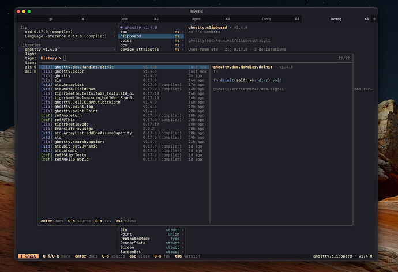Expand the RenderState struct chevron
The height and width of the screenshot is (272, 398).
tap(182, 243)
